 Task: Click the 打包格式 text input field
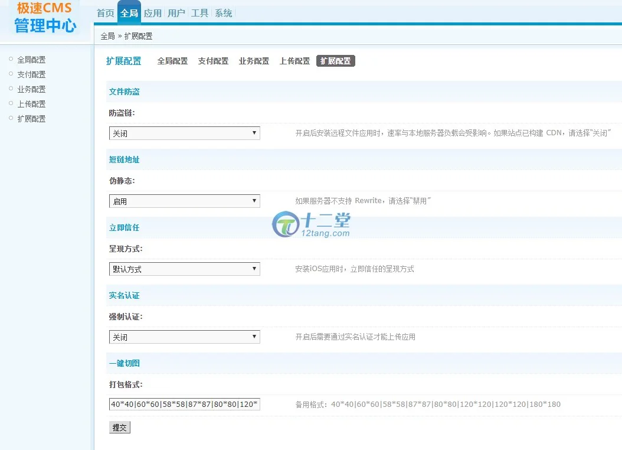tap(184, 405)
